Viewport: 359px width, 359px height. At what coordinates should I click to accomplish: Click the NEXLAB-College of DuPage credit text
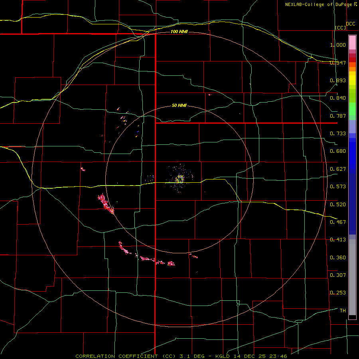[321, 4]
